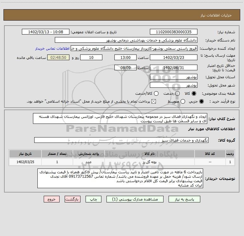
Task: Choose the جزیی purchase type radio
Action: [x=202, y=102]
